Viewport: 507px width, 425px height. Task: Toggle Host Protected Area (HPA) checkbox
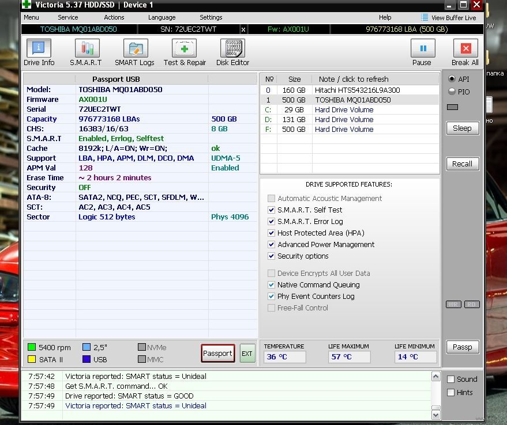(x=271, y=233)
